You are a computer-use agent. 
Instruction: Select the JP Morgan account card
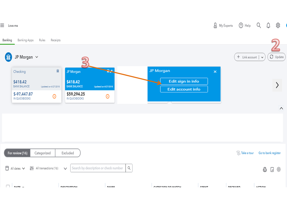(x=90, y=85)
